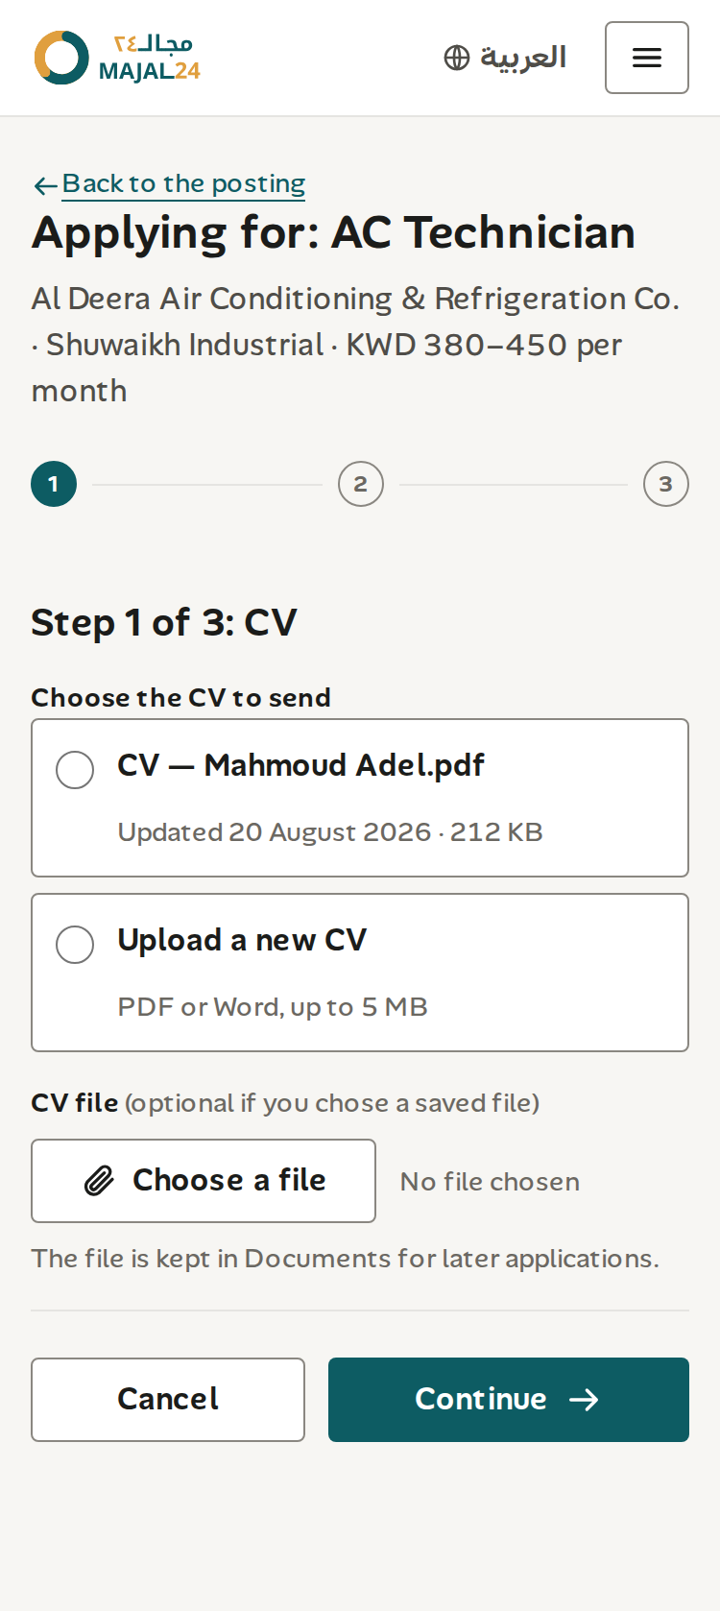
Task: Click the globe language icon
Action: coord(457,58)
